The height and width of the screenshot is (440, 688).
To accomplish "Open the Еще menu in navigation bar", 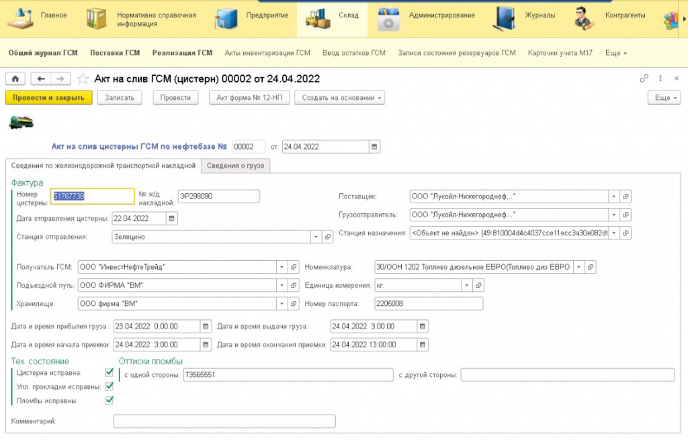I will (x=616, y=53).
